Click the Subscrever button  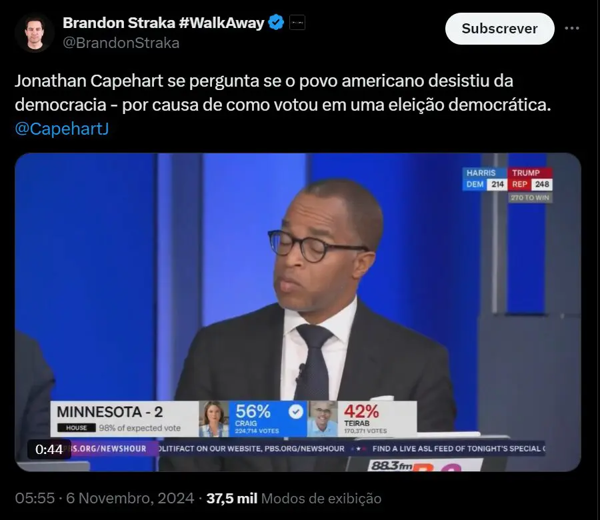(500, 29)
